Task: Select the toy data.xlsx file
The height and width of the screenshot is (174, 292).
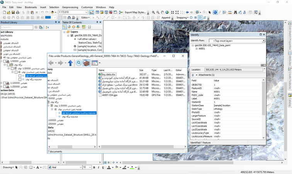Action: 109,74
